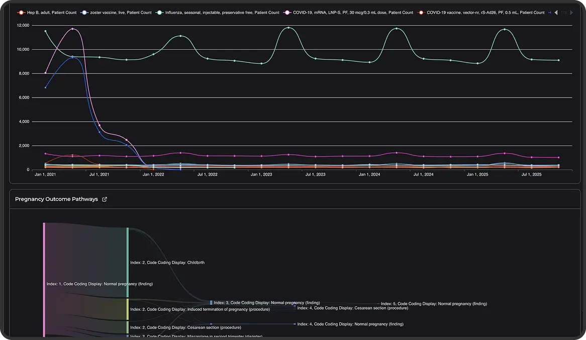Viewport: 586px width, 340px height.
Task: Open Pregnancy Outcome Pathways external link icon
Action: click(105, 199)
